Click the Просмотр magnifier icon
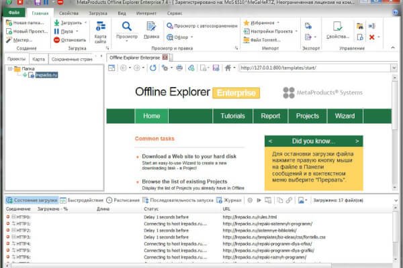Viewport: 403px width, 268px height. tap(127, 26)
